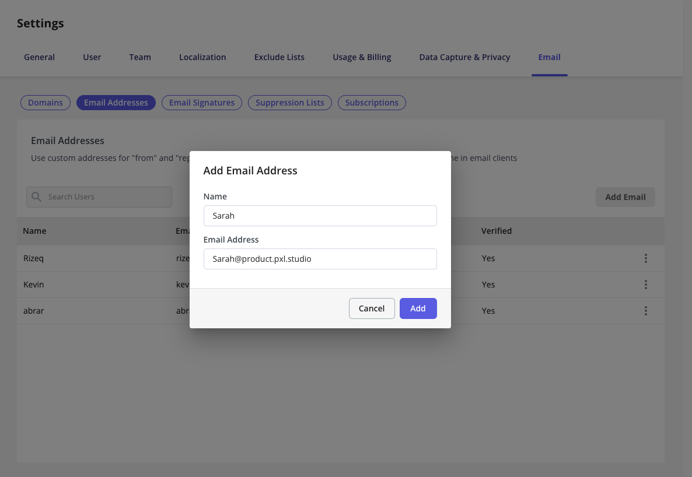Select the Rizeq name cell
Image resolution: width=692 pixels, height=477 pixels.
tap(33, 258)
